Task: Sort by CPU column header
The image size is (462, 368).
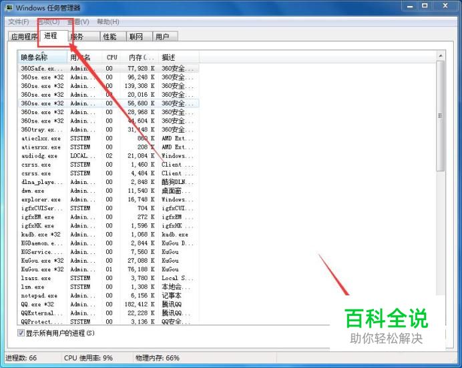Action: [111, 57]
